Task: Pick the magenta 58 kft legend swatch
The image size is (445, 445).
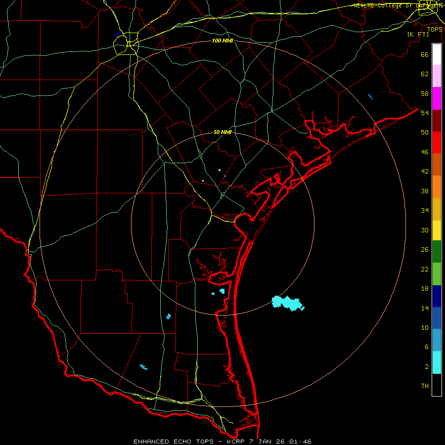Action: click(437, 98)
